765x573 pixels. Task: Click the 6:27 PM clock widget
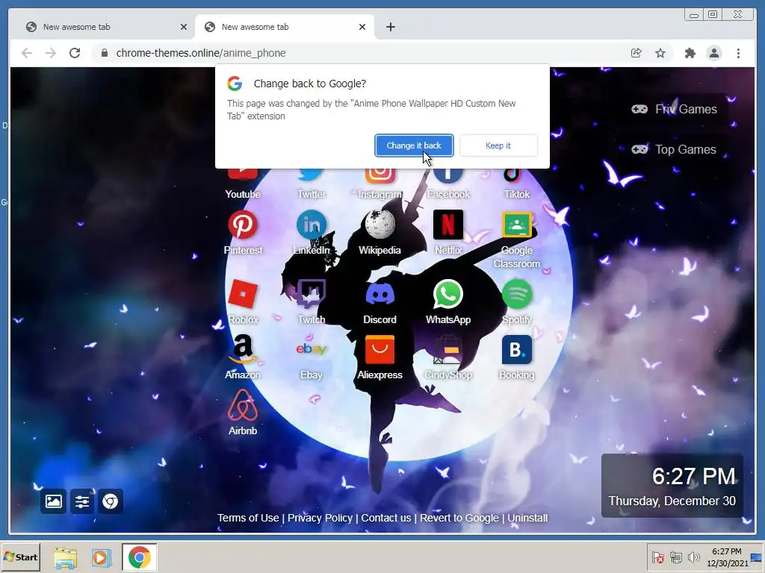[672, 486]
